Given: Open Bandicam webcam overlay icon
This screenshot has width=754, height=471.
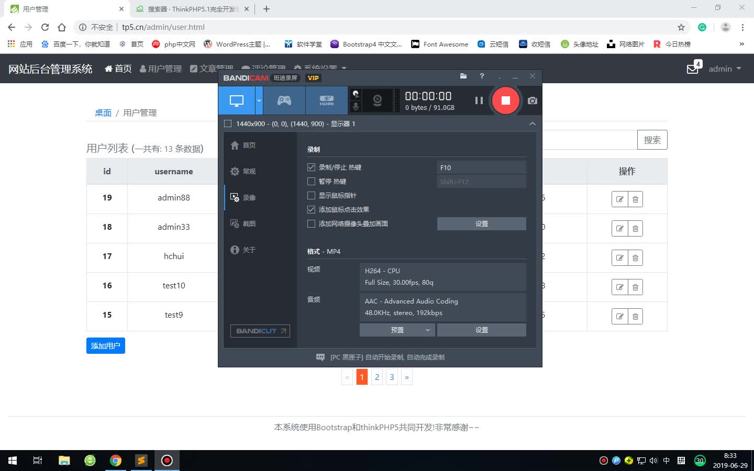Looking at the screenshot, I should pyautogui.click(x=377, y=100).
